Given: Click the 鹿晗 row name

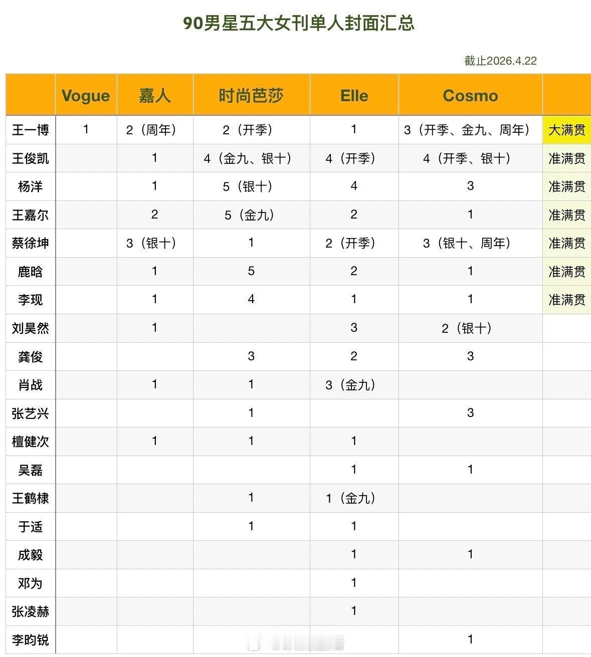Looking at the screenshot, I should [31, 272].
